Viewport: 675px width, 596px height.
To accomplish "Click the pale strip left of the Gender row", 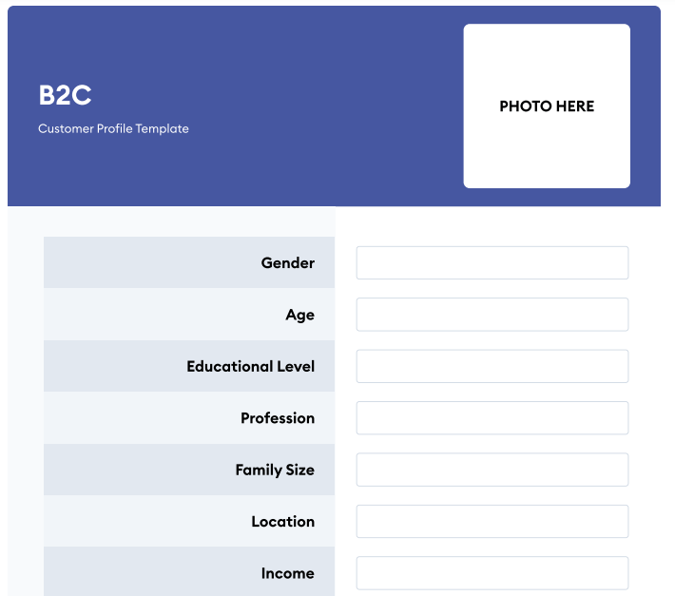I will (x=25, y=263).
